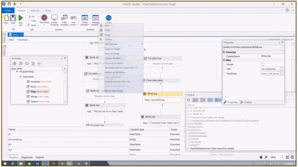
Task: Choose Copy as Image in context menu
Action: coord(113,49)
